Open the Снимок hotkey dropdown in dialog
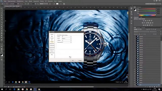Image resolution: width=162 pixels, height=91 pixels. pyautogui.click(x=71, y=40)
